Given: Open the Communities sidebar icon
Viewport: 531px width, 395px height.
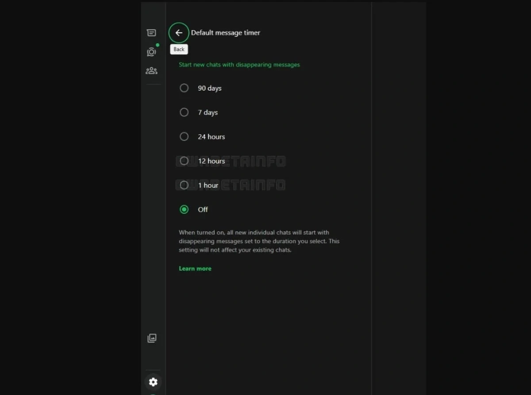Looking at the screenshot, I should pyautogui.click(x=151, y=71).
